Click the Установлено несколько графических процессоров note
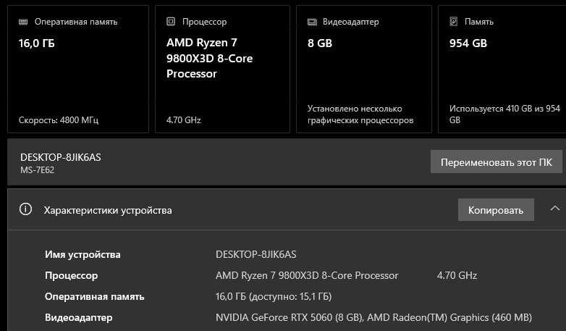The image size is (566, 331). pyautogui.click(x=360, y=114)
